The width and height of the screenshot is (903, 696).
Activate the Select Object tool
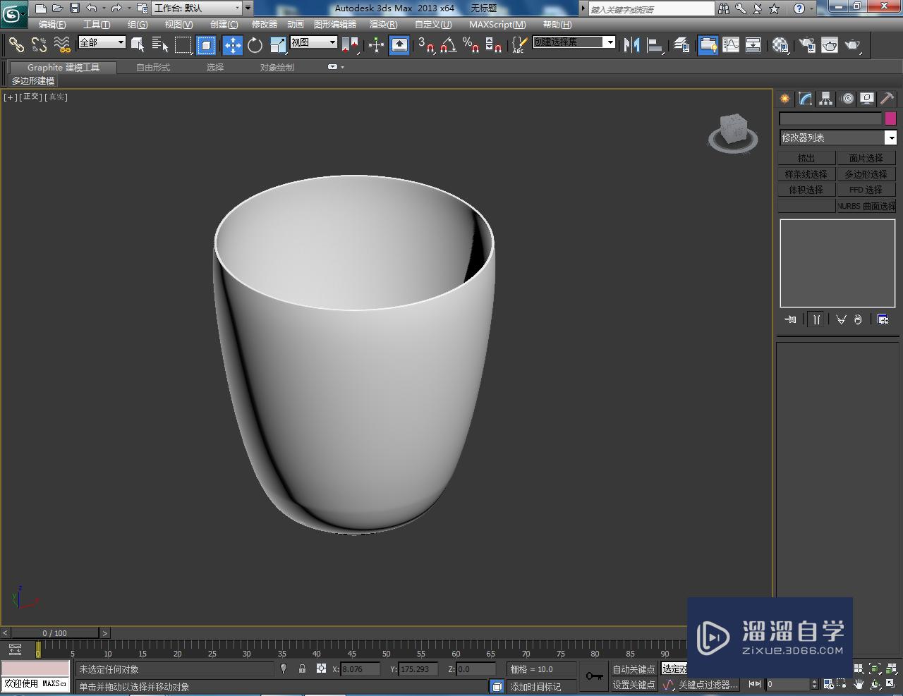click(x=138, y=44)
